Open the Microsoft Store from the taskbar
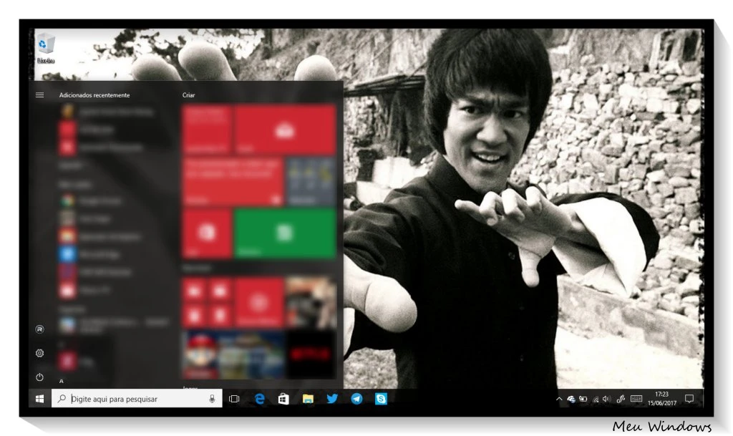This screenshot has width=733, height=436. tap(283, 399)
